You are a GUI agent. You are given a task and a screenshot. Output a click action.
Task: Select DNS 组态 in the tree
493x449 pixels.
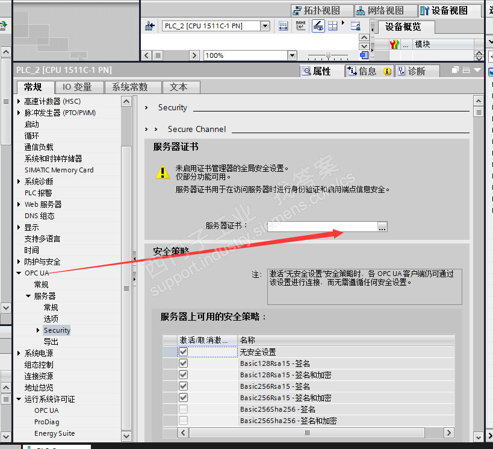[x=40, y=216]
